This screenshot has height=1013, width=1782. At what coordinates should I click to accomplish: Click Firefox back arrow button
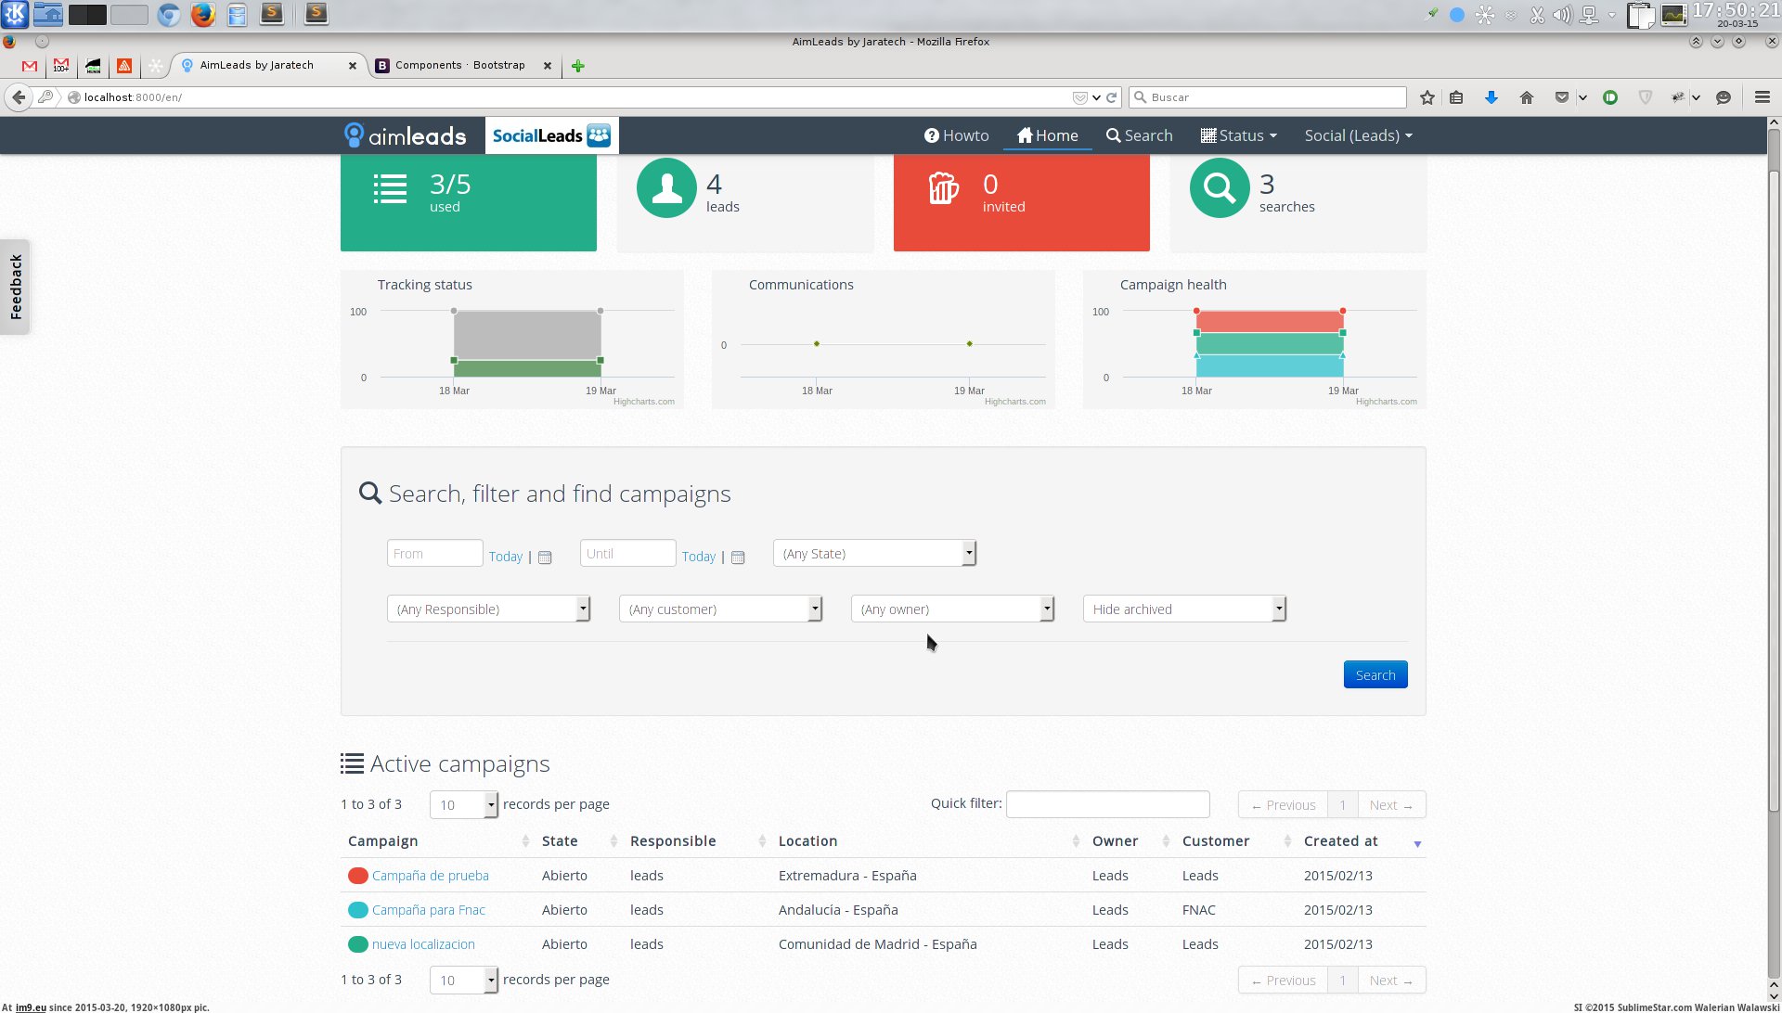click(19, 96)
